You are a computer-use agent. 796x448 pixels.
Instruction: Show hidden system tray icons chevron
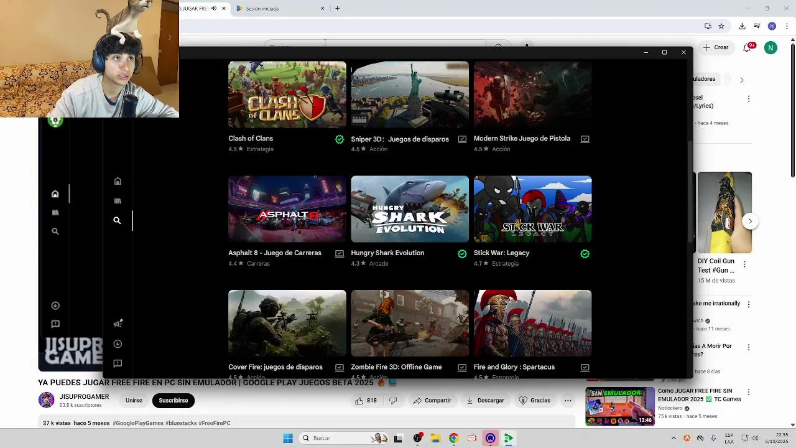click(x=673, y=438)
